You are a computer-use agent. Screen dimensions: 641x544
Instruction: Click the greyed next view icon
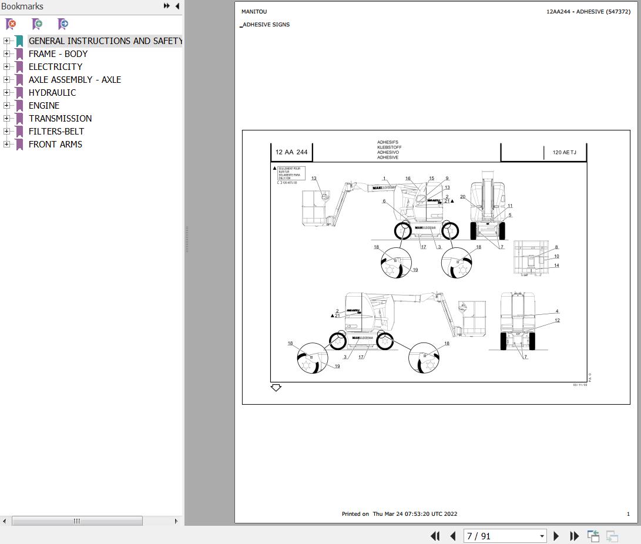coord(612,536)
